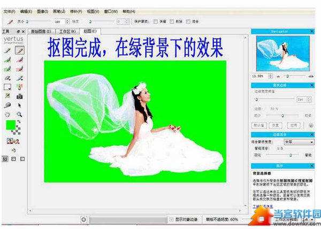Click the checkerboard transparent swatch
This screenshot has width=321, height=229.
tap(17, 131)
